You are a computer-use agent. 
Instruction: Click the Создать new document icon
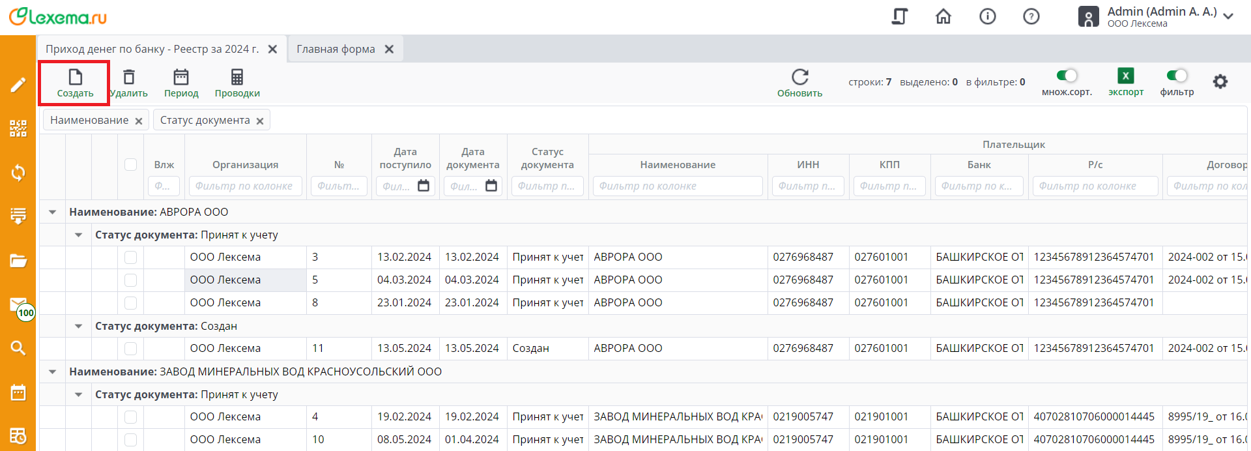tap(75, 78)
